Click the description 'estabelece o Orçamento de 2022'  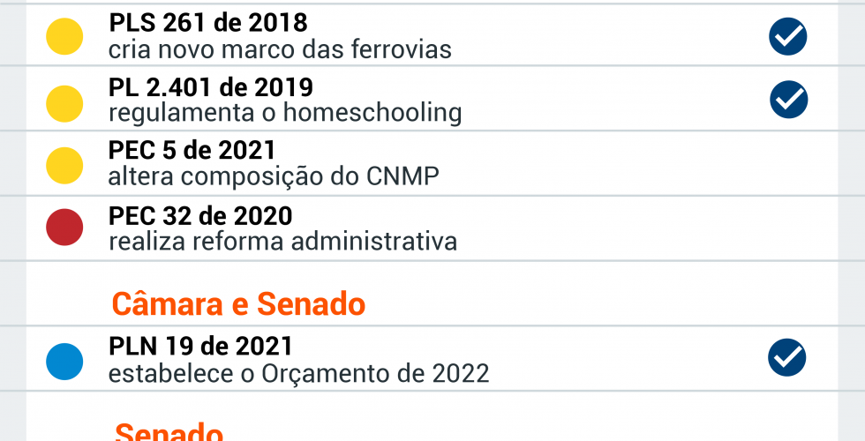tap(298, 373)
